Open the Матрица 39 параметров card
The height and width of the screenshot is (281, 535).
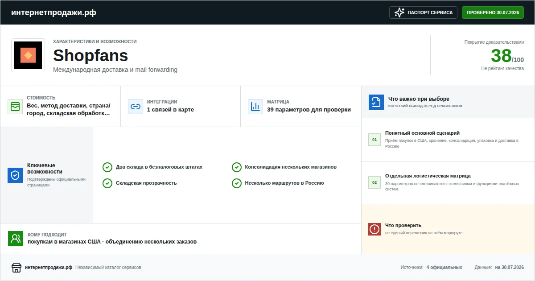[301, 107]
